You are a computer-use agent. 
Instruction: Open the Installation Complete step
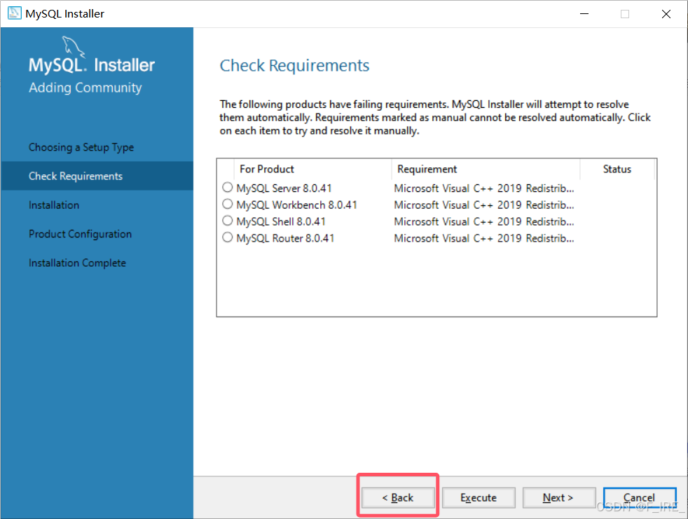pos(77,263)
